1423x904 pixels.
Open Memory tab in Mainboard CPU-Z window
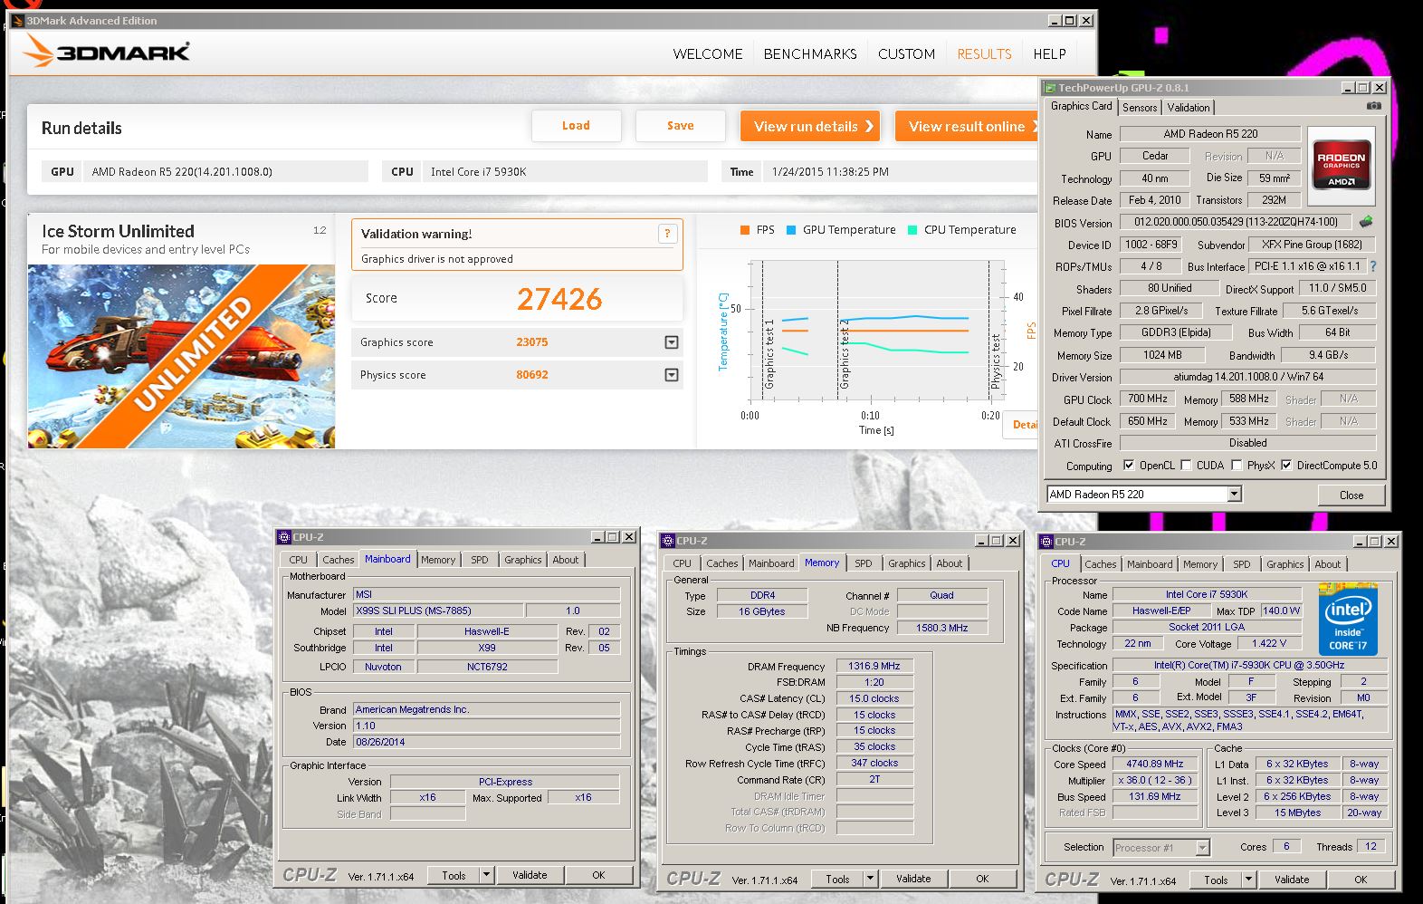tap(438, 560)
